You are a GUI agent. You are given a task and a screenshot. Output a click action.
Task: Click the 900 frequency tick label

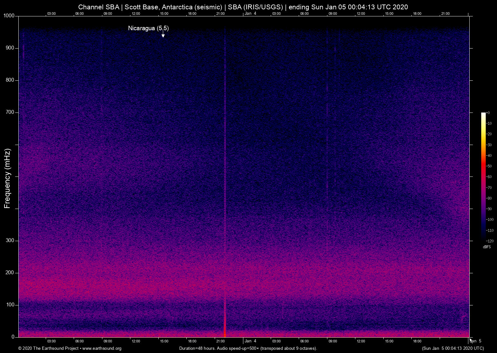point(9,48)
